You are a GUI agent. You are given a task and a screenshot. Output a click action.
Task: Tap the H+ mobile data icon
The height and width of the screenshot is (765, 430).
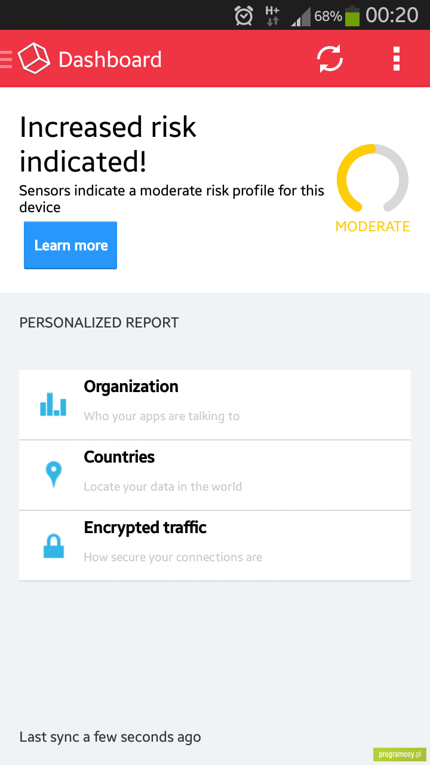pos(272,16)
